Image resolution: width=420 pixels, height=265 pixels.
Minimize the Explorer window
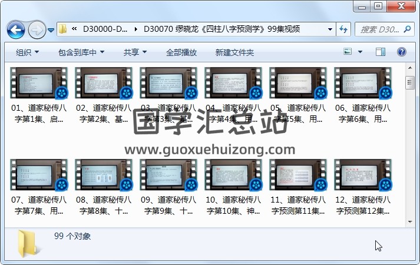coord(362,6)
